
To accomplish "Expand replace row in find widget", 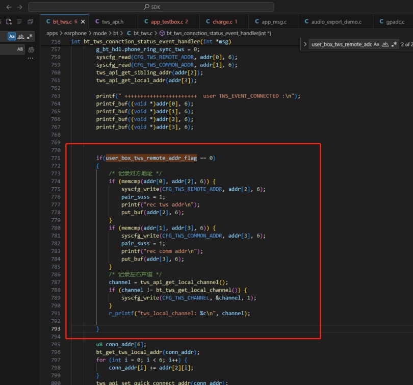I will 305,44.
